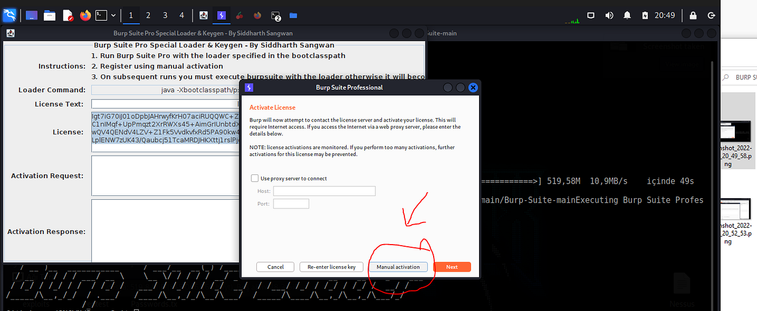
Task: Open the Kali applications menu
Action: pyautogui.click(x=10, y=15)
